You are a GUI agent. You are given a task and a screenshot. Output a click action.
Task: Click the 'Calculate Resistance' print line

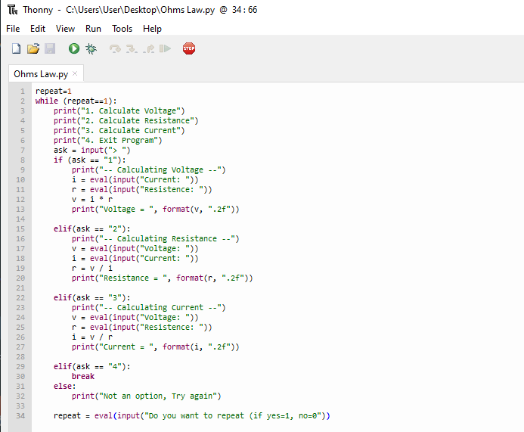pyautogui.click(x=126, y=121)
